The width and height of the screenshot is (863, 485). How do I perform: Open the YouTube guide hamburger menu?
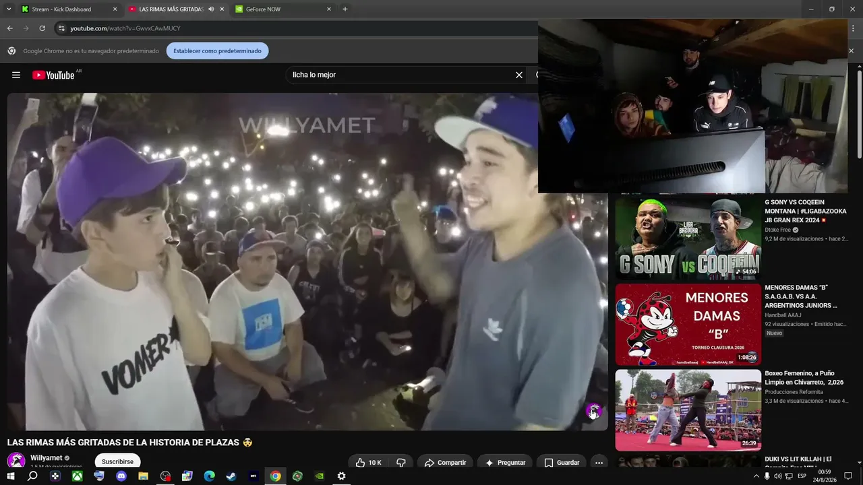coord(16,75)
